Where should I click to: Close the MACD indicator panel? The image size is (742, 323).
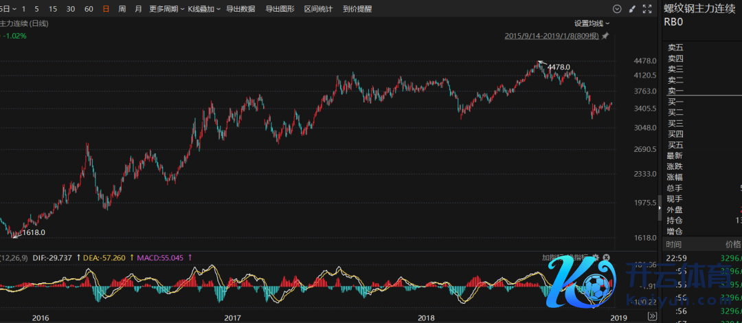click(x=606, y=258)
